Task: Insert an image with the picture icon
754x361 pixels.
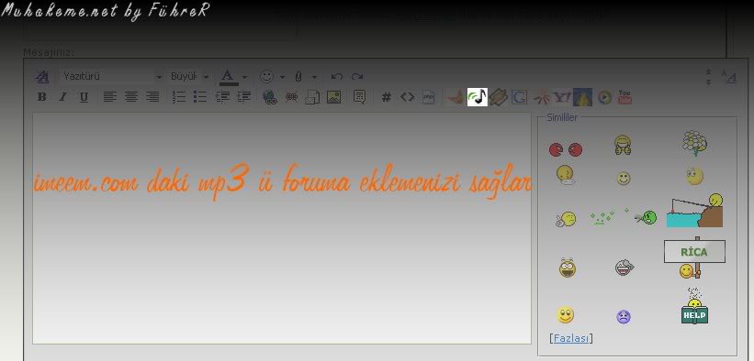Action: point(333,97)
